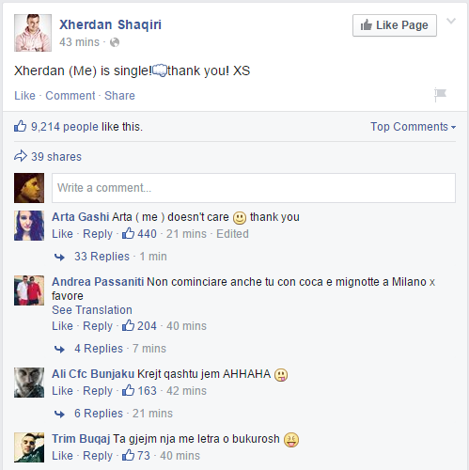
Task: Click Comment link under the post
Action: 70,96
